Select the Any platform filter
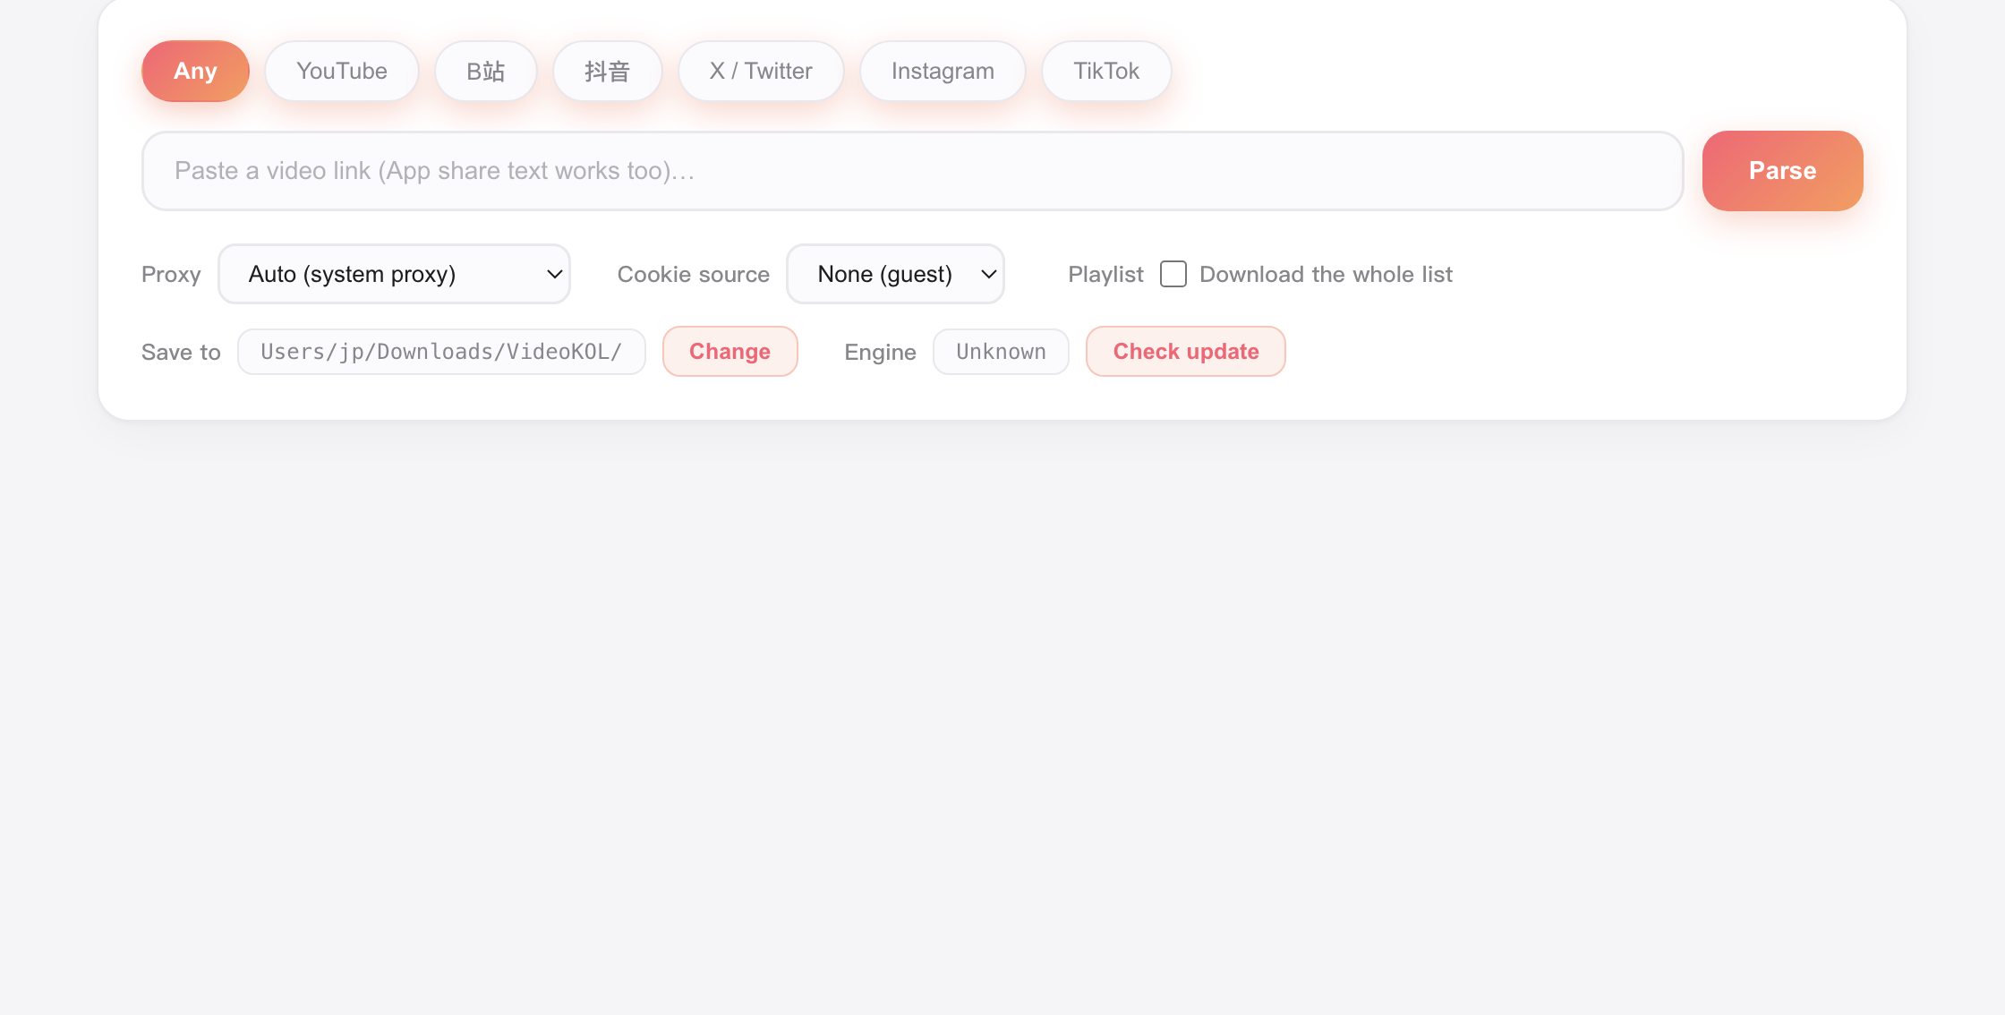The width and height of the screenshot is (2005, 1015). [195, 71]
